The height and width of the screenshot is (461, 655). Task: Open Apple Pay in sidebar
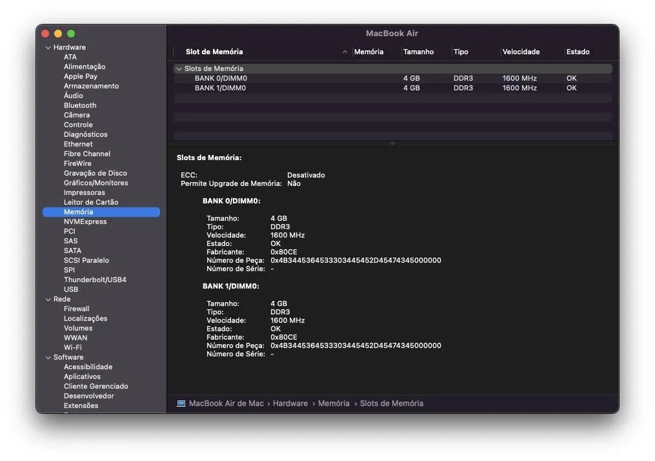80,76
